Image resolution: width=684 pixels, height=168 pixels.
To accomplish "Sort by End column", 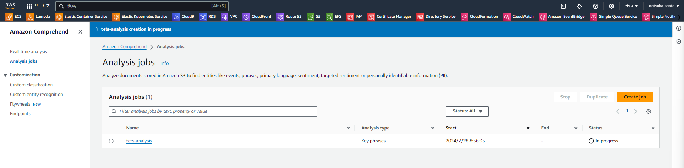I will (x=576, y=128).
